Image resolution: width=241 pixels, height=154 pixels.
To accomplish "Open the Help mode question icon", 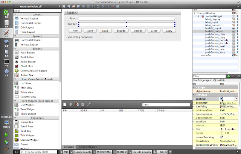I will click(x=6, y=73).
